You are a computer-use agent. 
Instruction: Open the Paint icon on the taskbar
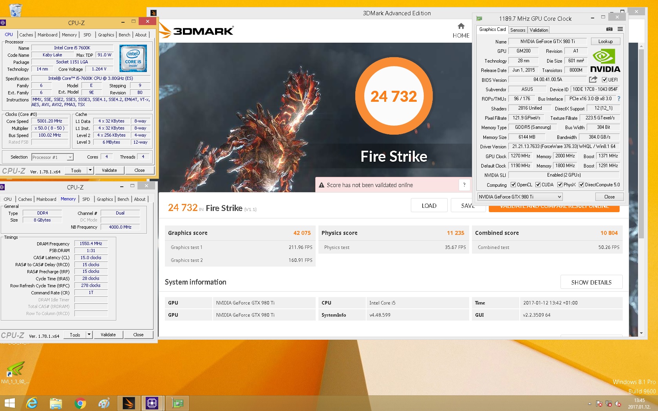click(104, 403)
